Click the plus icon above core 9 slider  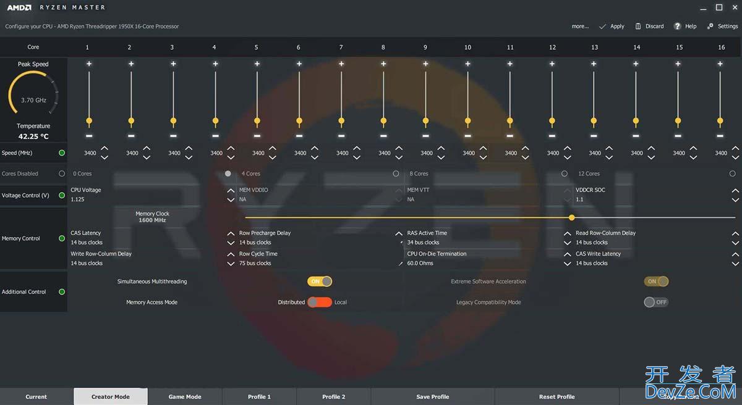pyautogui.click(x=425, y=64)
